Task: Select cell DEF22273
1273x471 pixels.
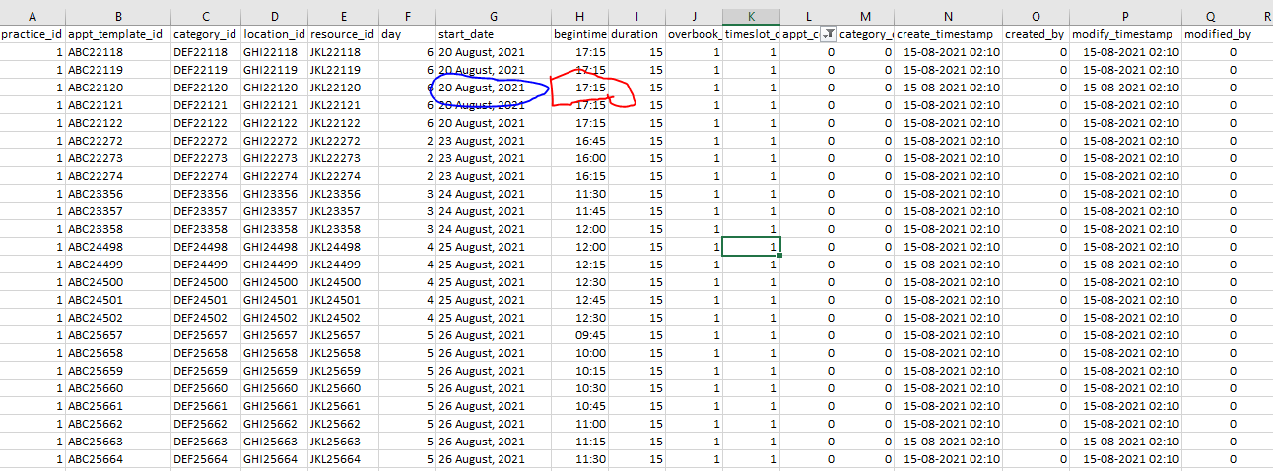Action: click(x=205, y=158)
